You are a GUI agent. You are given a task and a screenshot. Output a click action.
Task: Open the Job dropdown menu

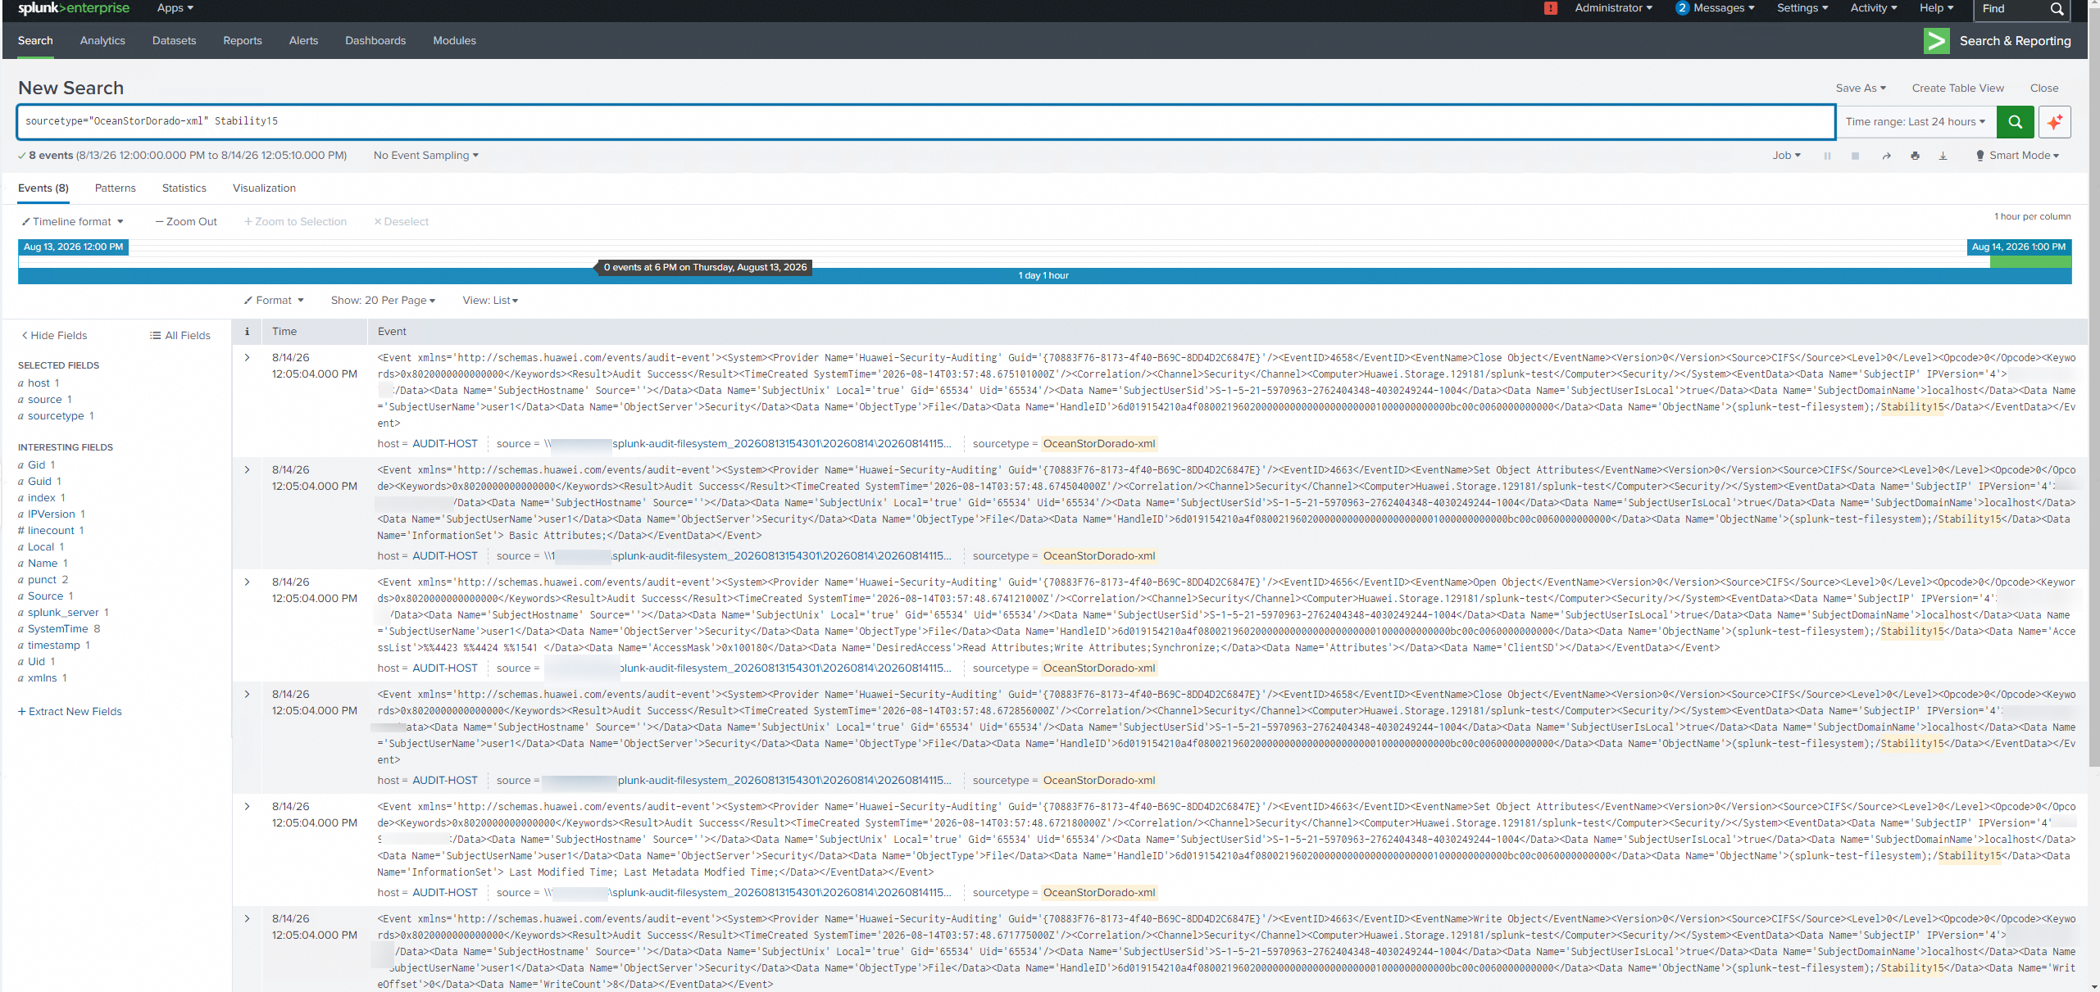[1786, 156]
